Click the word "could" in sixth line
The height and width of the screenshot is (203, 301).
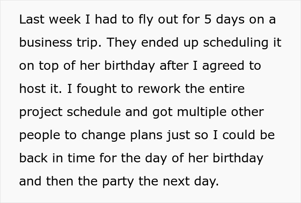pyautogui.click(x=239, y=135)
